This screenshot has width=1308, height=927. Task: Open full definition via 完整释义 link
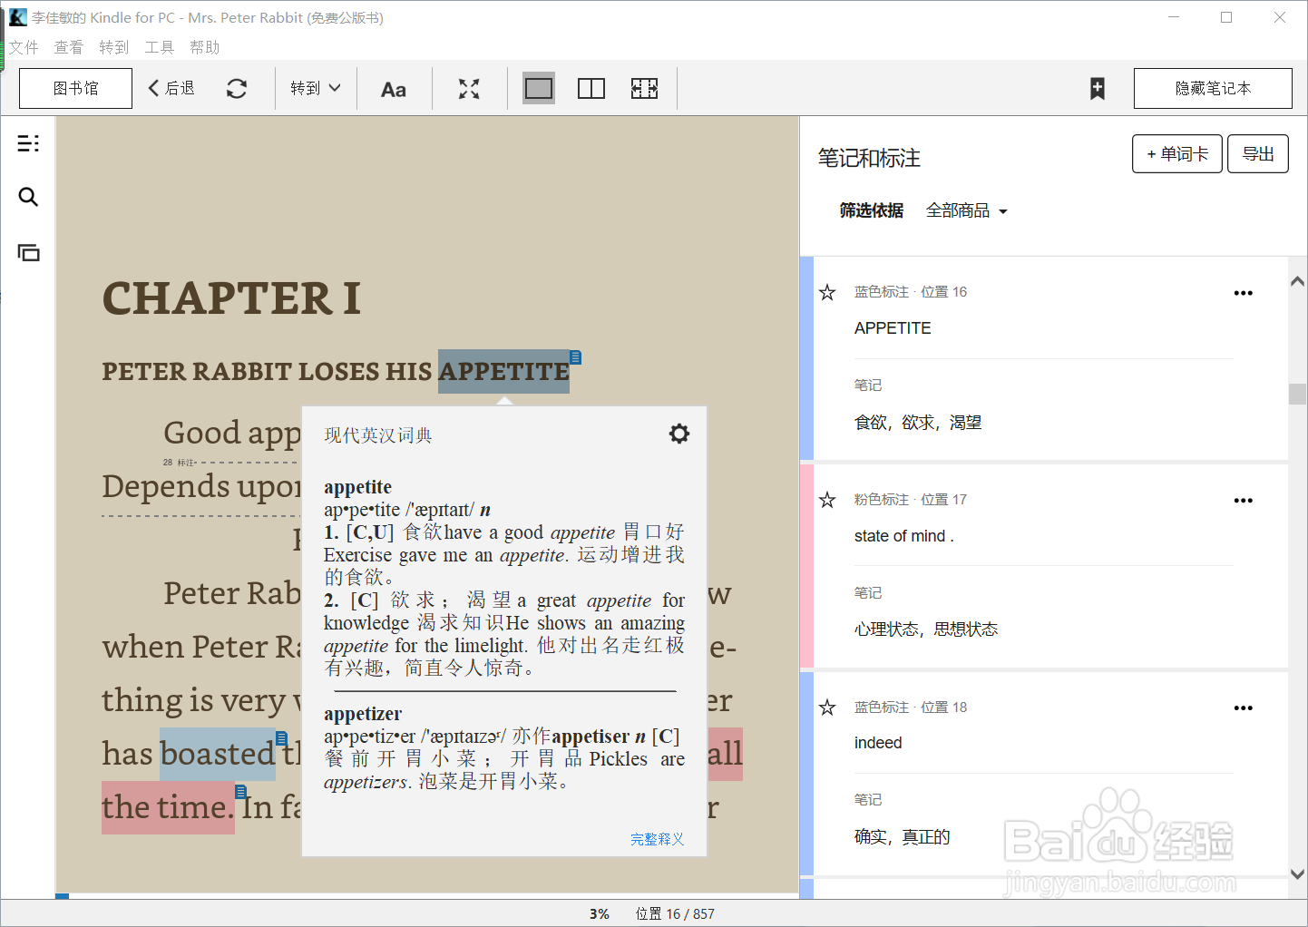657,839
